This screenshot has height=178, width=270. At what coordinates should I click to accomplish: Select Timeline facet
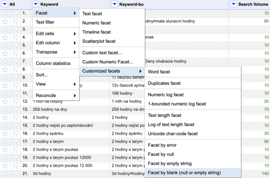click(x=112, y=32)
